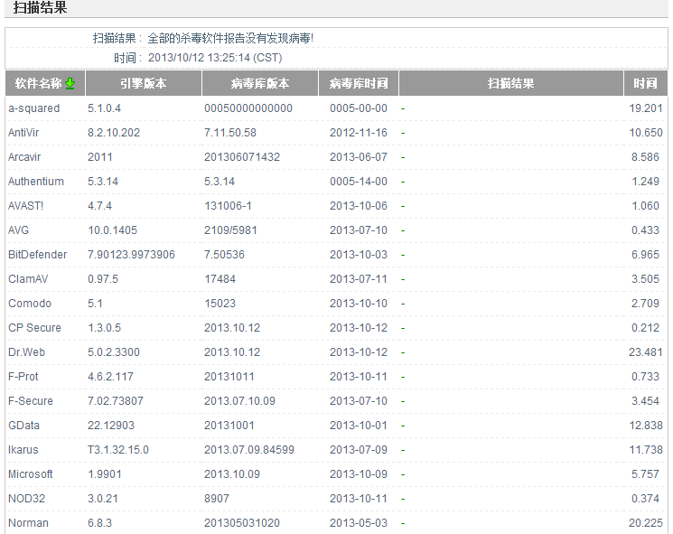Click scan time value 20.225
The height and width of the screenshot is (534, 673).
click(x=646, y=523)
